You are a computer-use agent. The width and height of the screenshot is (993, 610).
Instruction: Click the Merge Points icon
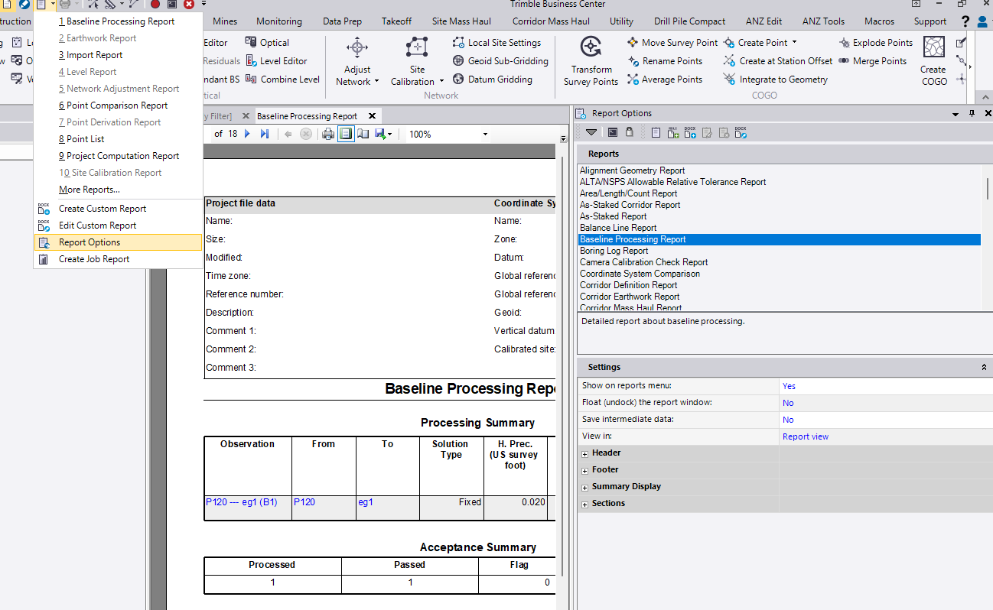845,61
